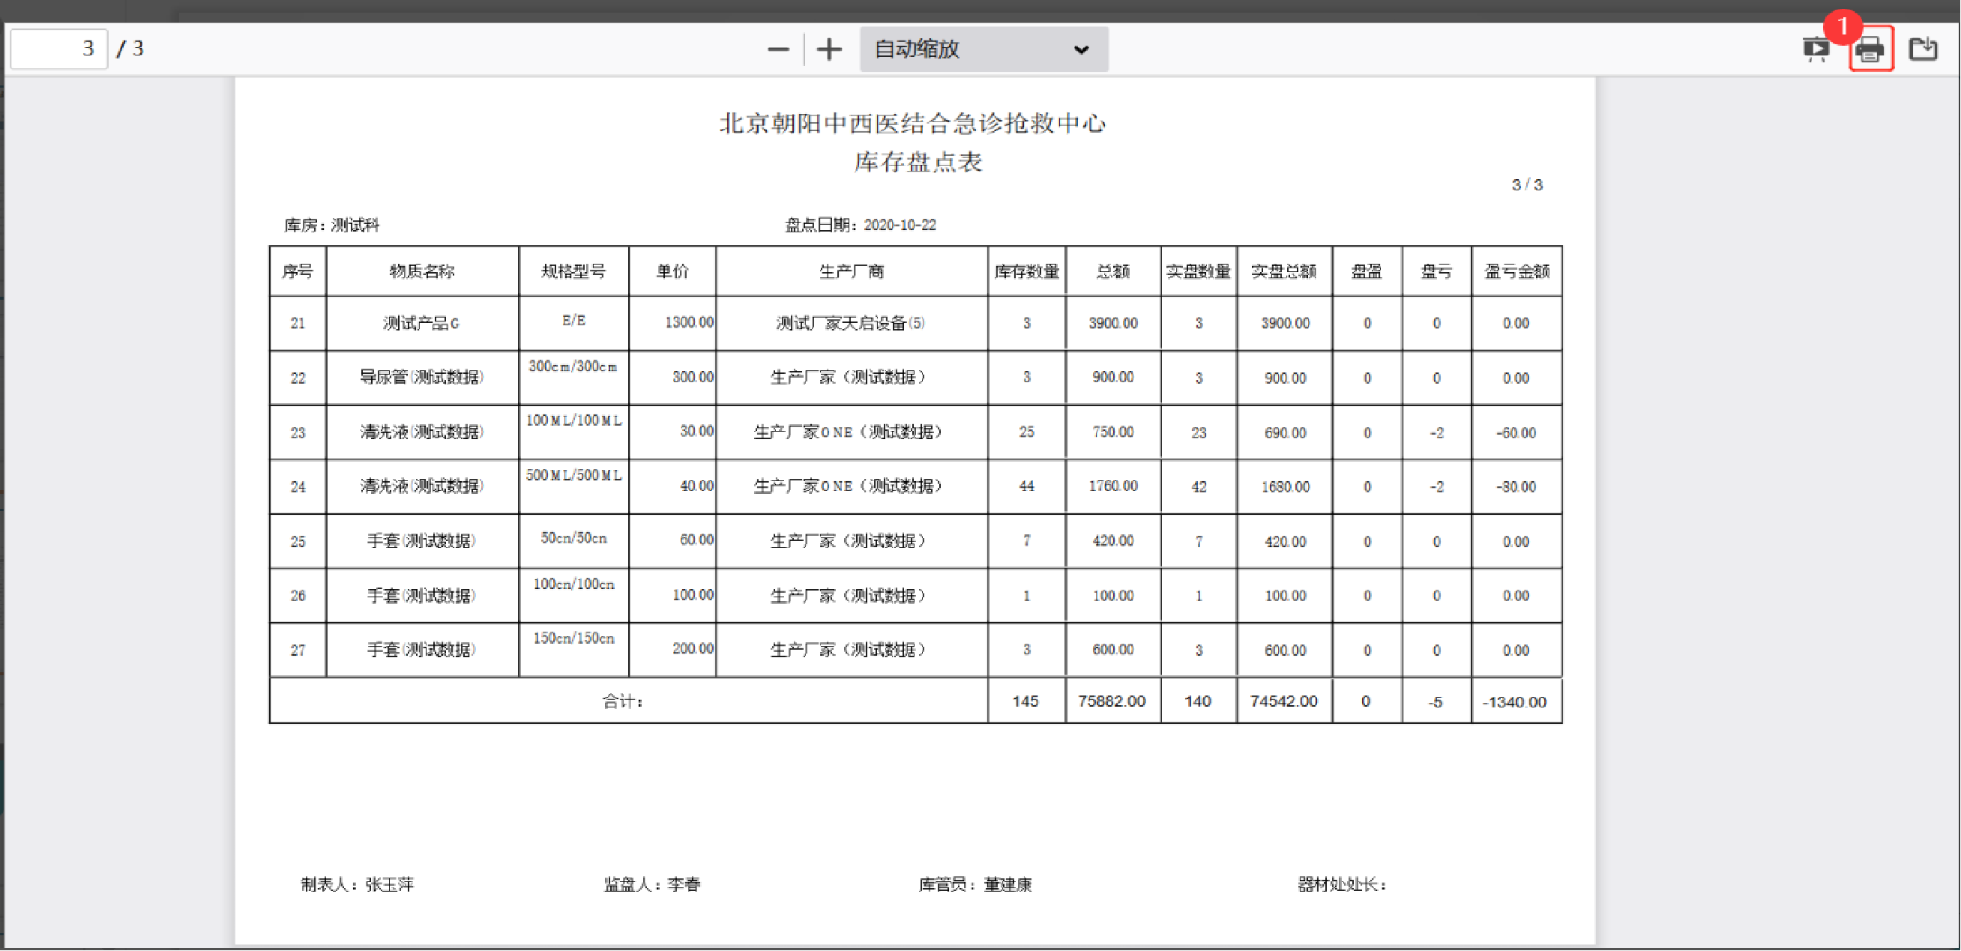Zoom out with the minus icon
The image size is (1961, 951).
[778, 50]
